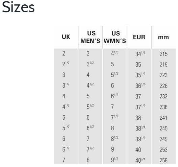Click EUR size 40 cell
The height and width of the screenshot is (167, 178).
[138, 150]
